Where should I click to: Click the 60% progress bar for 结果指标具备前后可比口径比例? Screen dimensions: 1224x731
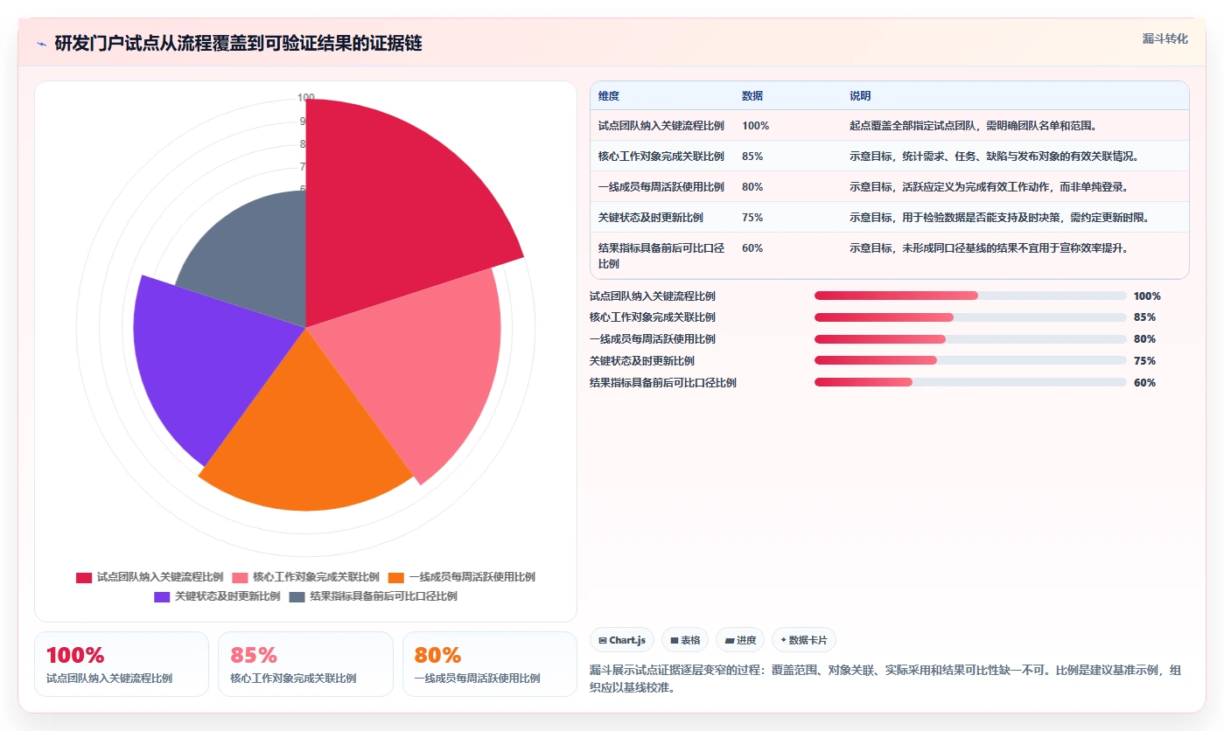pos(970,382)
